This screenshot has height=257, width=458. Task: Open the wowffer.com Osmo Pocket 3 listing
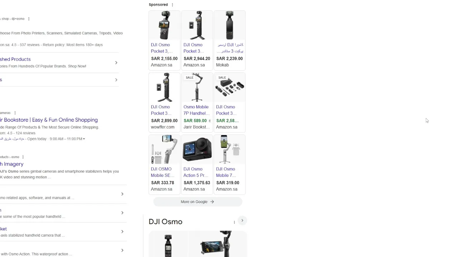pyautogui.click(x=164, y=102)
